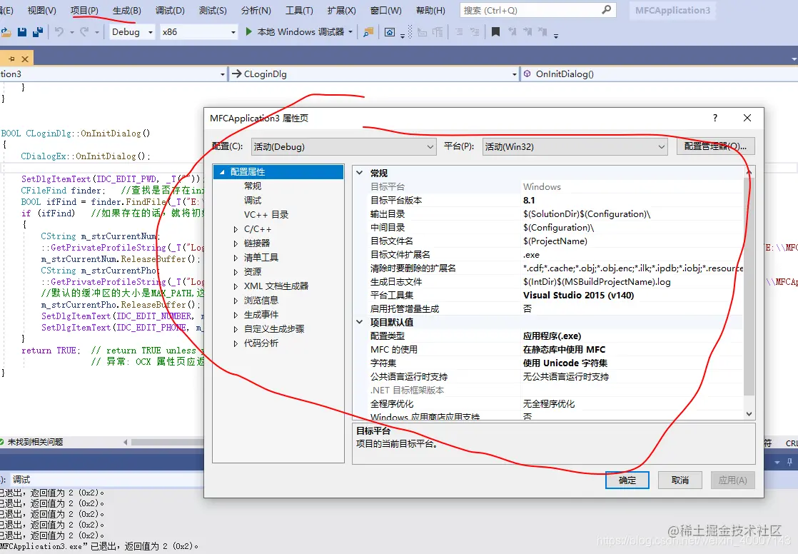Viewport: 798px width, 554px height.
Task: Collapse the 配置属性 tree node
Action: coord(223,172)
